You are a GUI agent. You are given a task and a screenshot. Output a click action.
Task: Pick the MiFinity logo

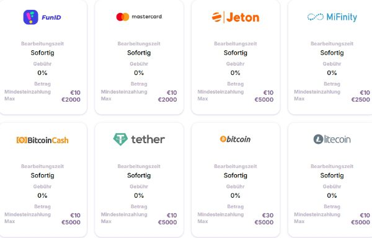coord(332,17)
